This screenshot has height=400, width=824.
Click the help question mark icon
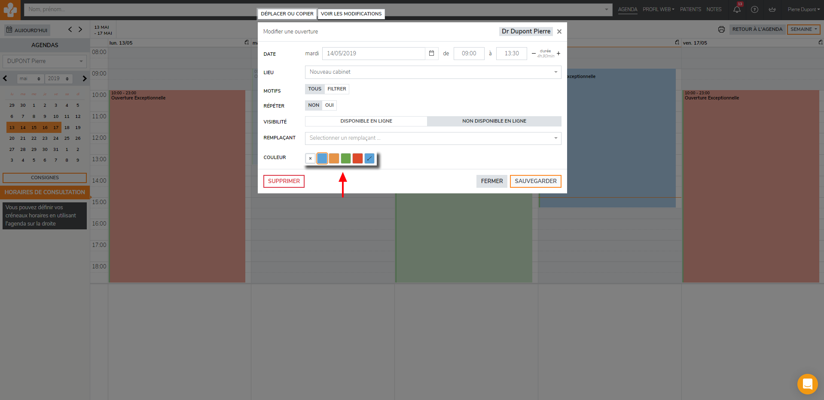pos(754,9)
